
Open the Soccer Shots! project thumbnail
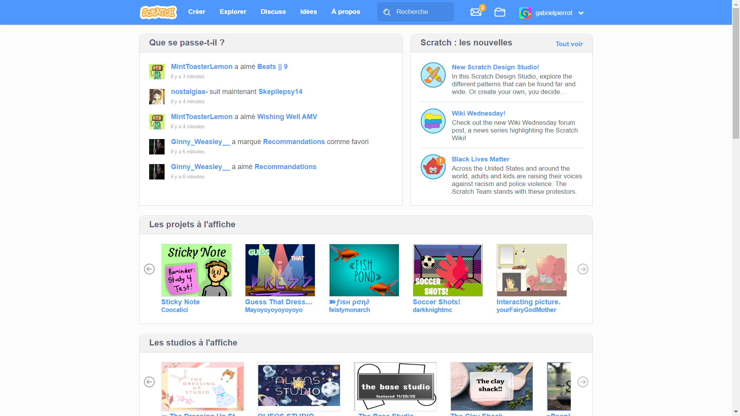447,270
